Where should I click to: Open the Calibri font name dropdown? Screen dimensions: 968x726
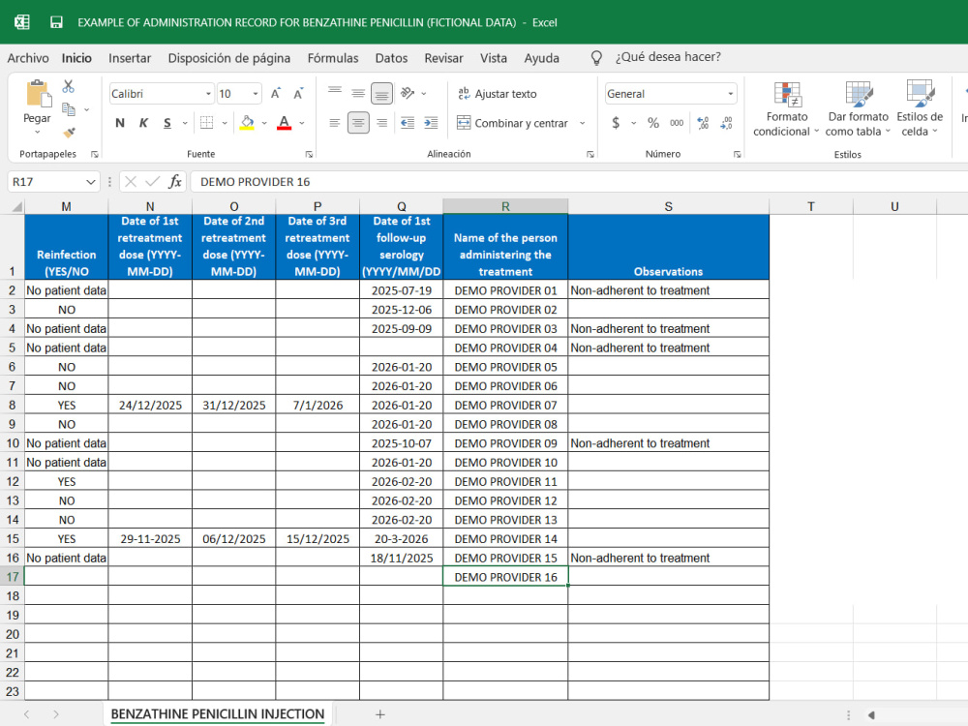tap(208, 94)
